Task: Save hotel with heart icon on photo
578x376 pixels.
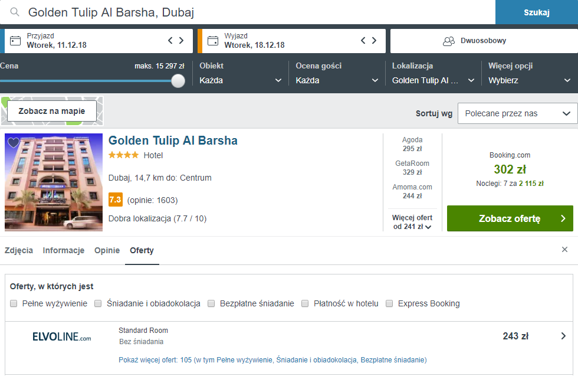Action: coord(14,142)
